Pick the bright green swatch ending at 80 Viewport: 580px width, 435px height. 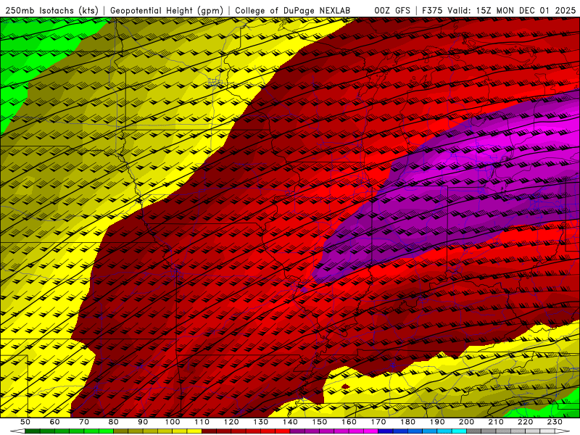[x=106, y=431]
